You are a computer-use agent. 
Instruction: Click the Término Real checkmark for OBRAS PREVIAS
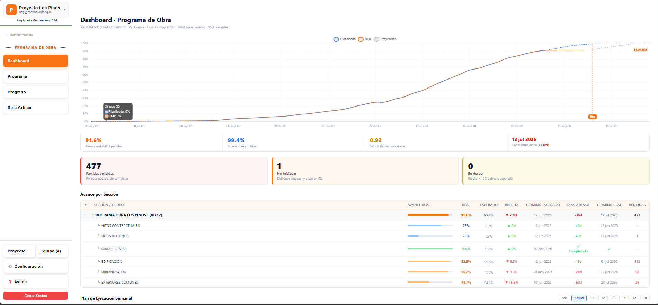tap(609, 249)
